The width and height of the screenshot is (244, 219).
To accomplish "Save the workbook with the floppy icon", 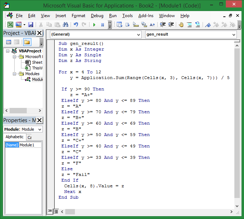I will point(31,25).
